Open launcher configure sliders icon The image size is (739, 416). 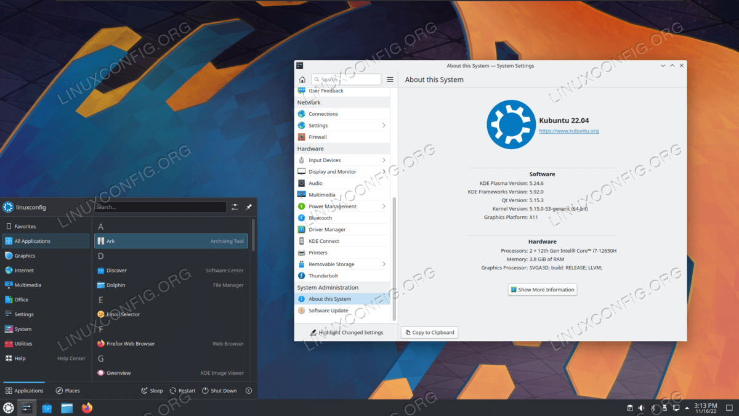tap(235, 207)
